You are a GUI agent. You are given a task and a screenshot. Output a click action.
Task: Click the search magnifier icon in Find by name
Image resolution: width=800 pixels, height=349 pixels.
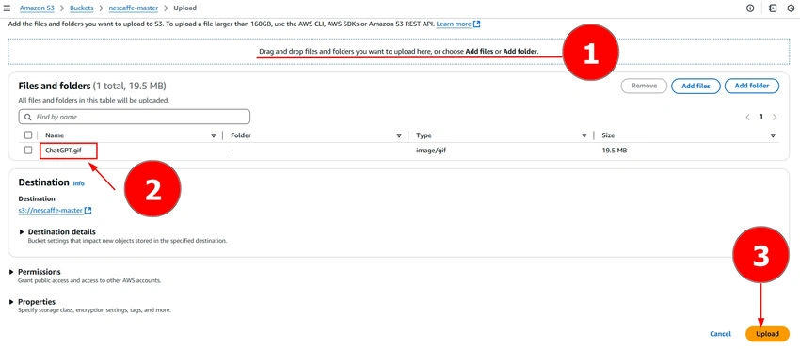click(27, 117)
